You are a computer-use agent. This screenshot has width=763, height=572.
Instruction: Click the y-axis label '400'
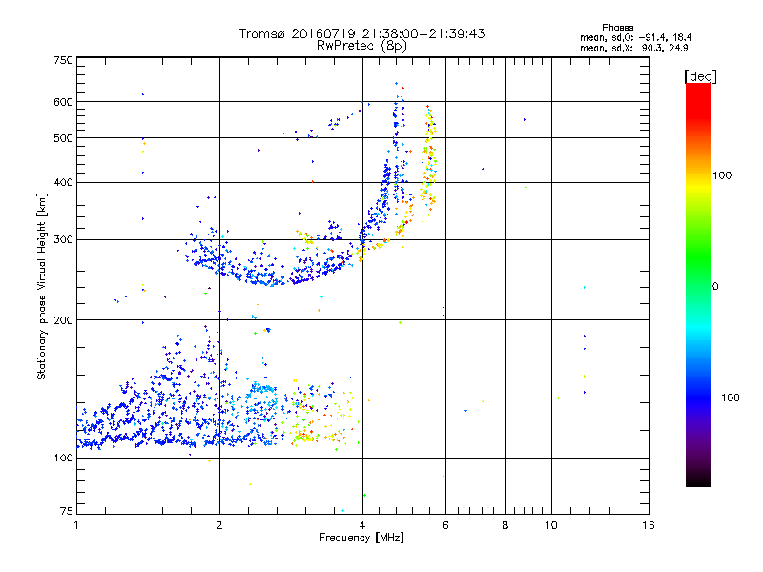click(63, 183)
